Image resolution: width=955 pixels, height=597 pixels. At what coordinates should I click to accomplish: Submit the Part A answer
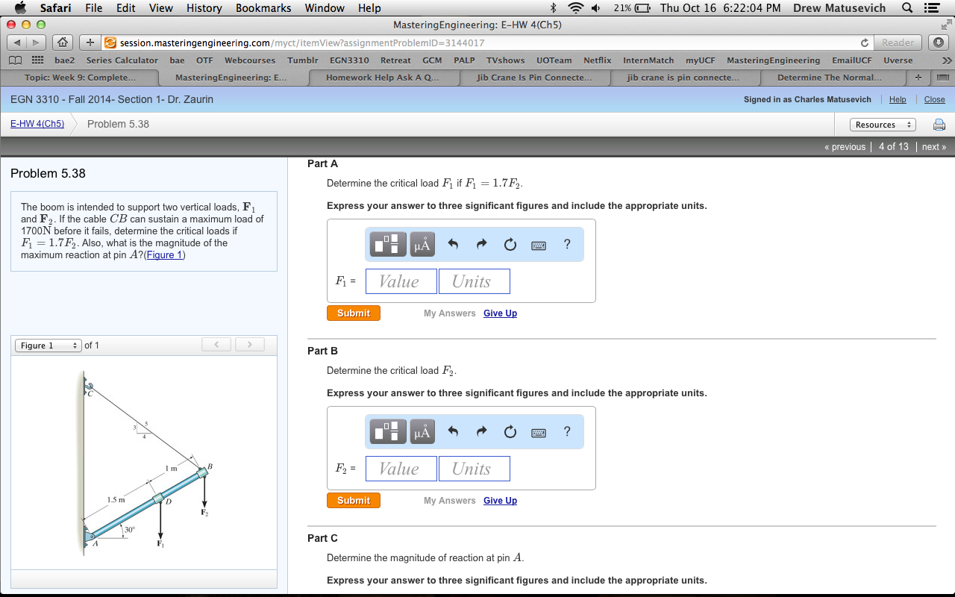[353, 313]
